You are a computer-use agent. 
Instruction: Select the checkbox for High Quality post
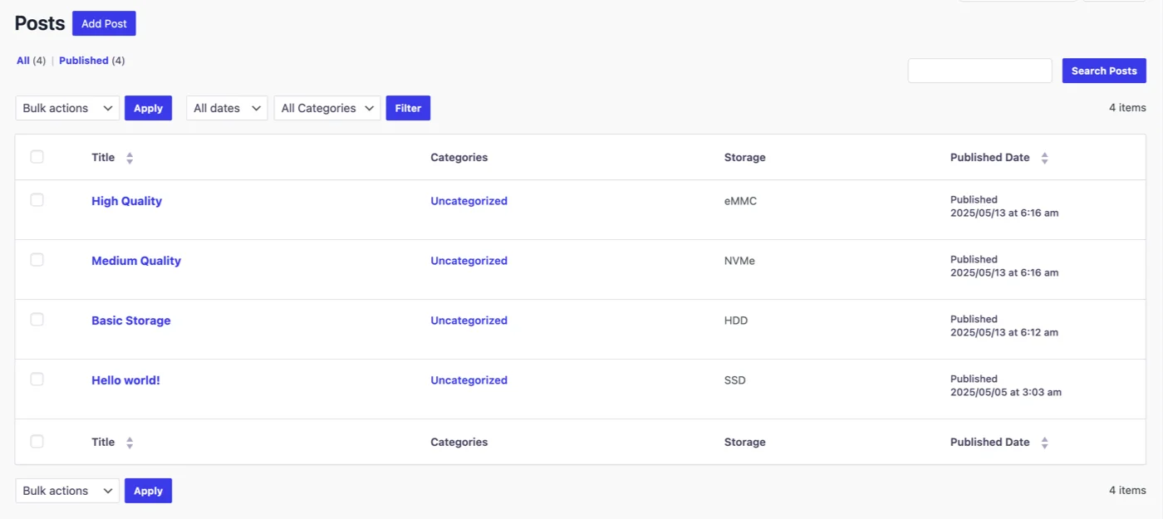point(37,199)
